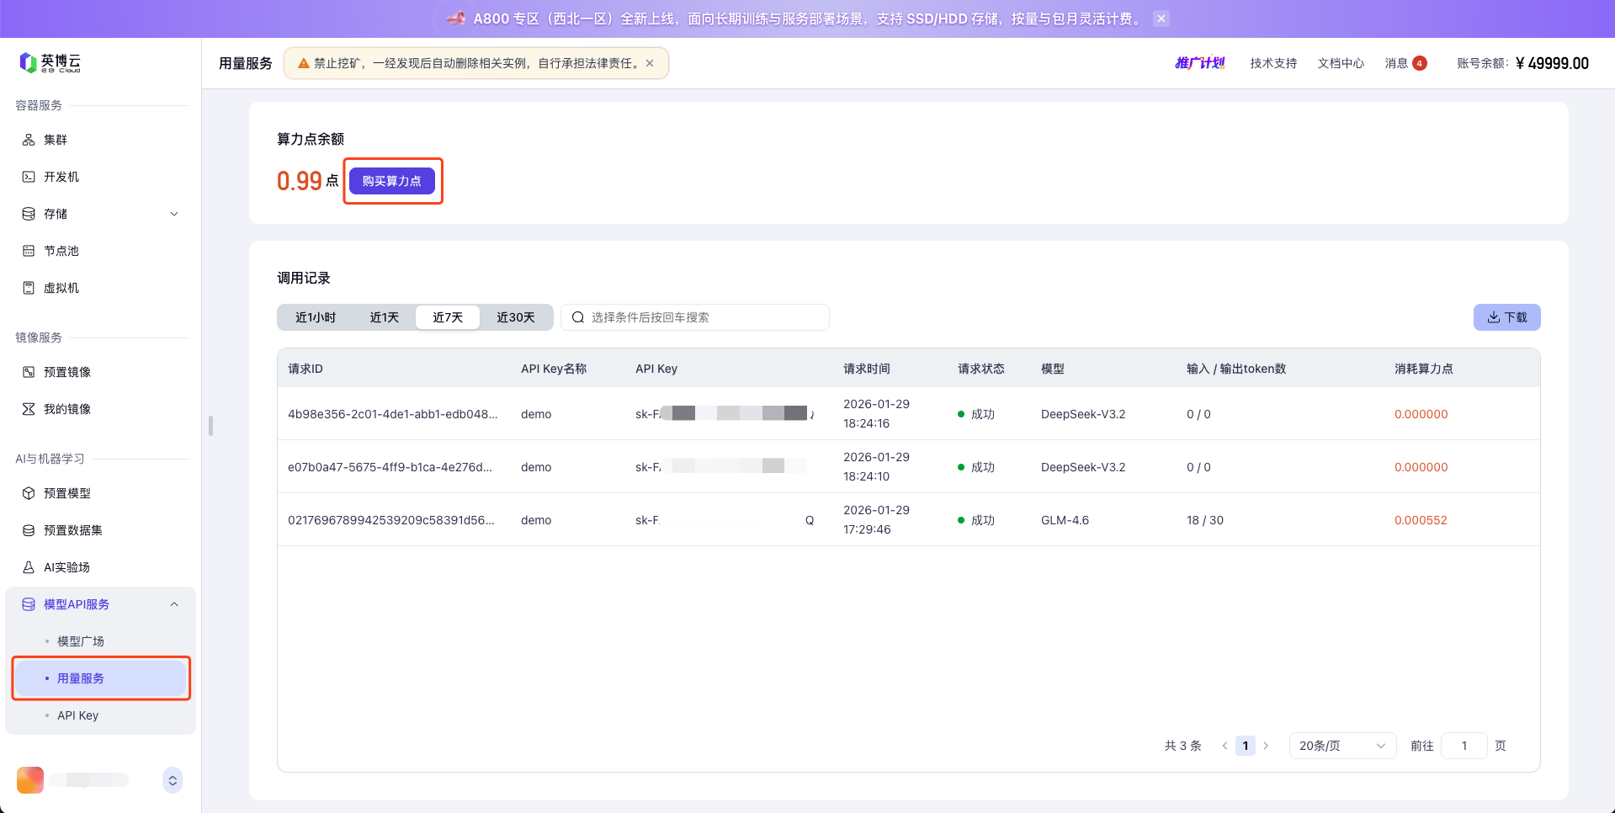Click the 集群 cluster icon in sidebar
The width and height of the screenshot is (1615, 813).
[29, 140]
